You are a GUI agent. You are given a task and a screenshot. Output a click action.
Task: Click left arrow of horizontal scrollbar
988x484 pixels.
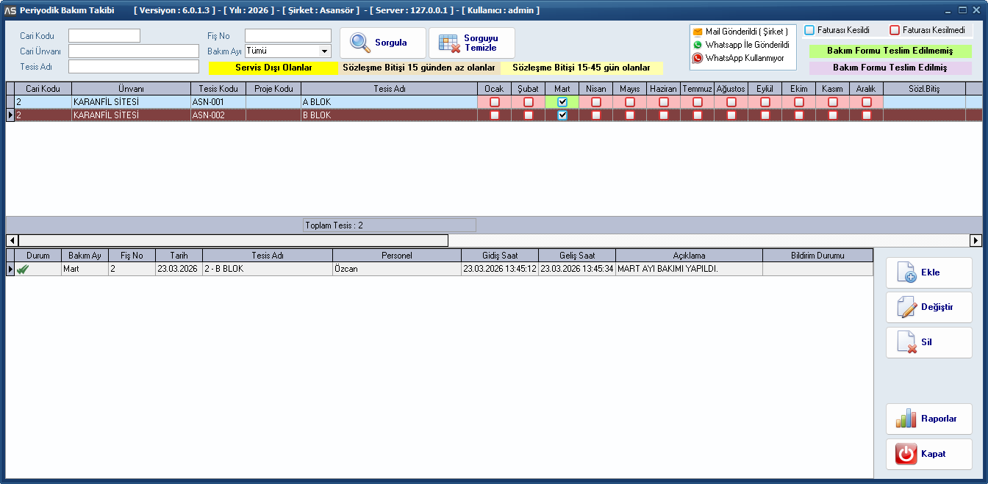[12, 240]
